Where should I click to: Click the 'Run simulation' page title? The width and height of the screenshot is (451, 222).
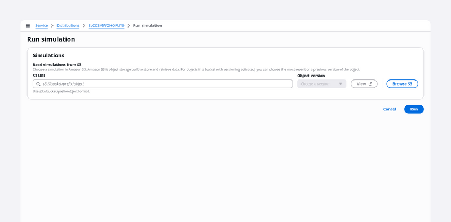click(x=51, y=39)
